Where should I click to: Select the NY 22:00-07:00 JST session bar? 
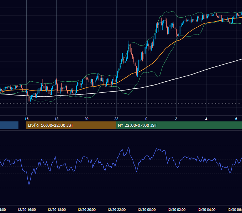click(x=179, y=125)
